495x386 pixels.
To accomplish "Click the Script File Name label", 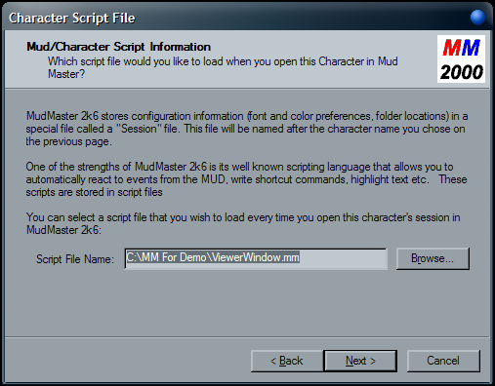I will click(75, 259).
